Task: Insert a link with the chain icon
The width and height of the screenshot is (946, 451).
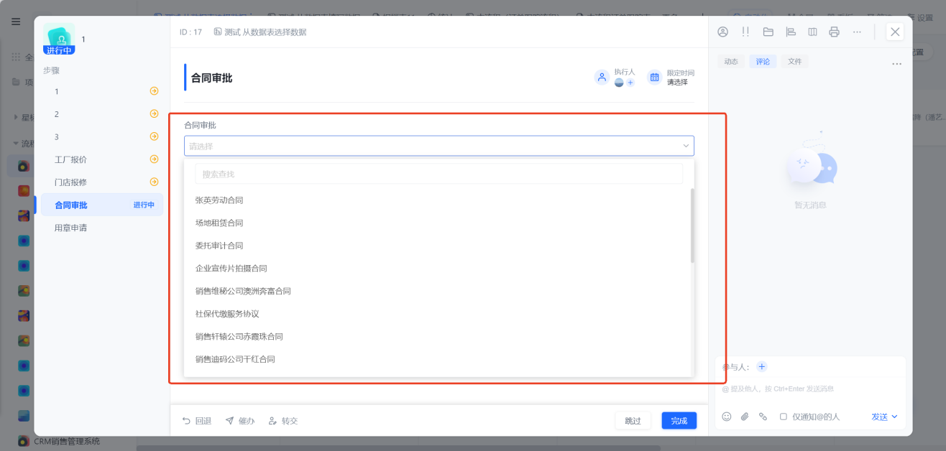Action: tap(763, 417)
